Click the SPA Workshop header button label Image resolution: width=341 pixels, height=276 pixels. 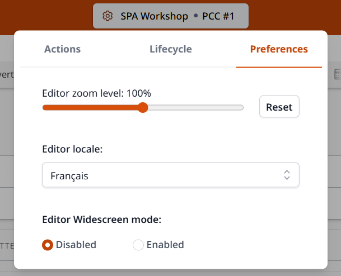tap(154, 16)
